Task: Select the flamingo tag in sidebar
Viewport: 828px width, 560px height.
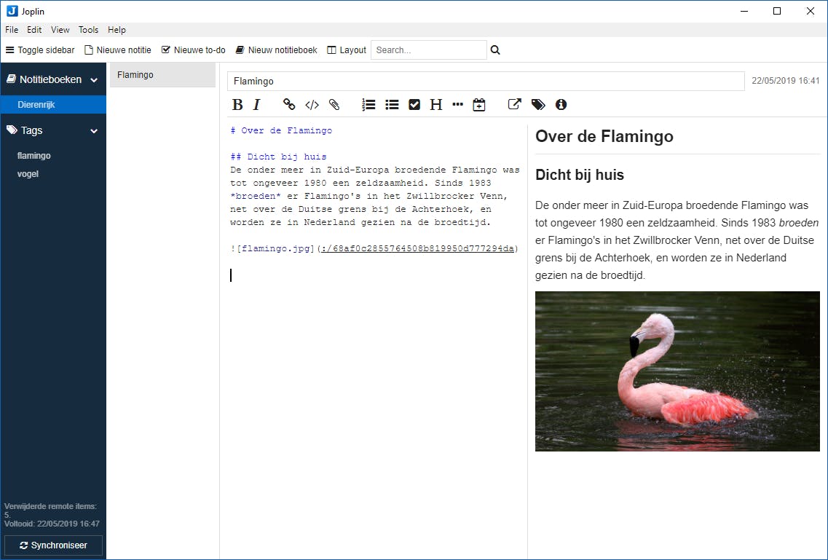Action: tap(34, 156)
